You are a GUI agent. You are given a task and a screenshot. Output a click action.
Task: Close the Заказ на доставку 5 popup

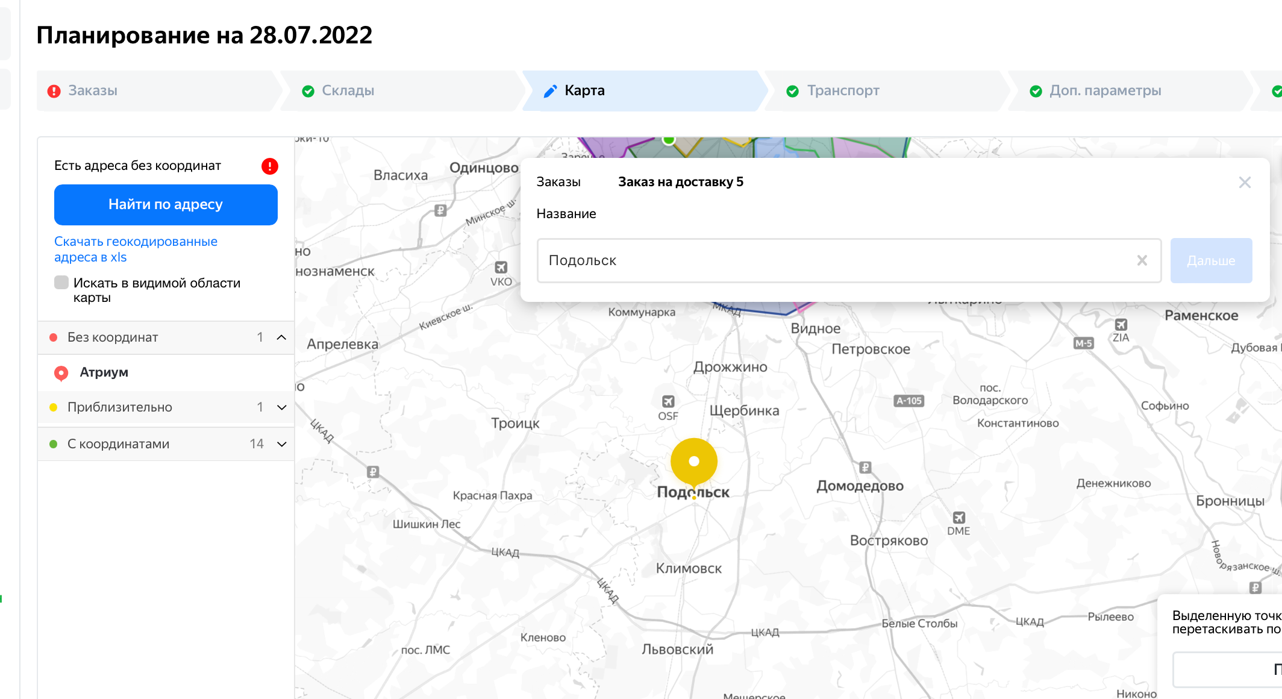(x=1245, y=183)
